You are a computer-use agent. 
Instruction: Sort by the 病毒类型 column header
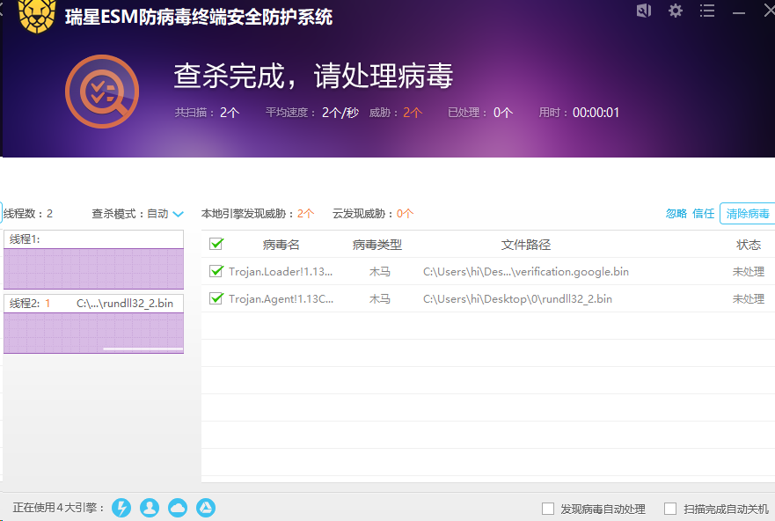tap(377, 245)
